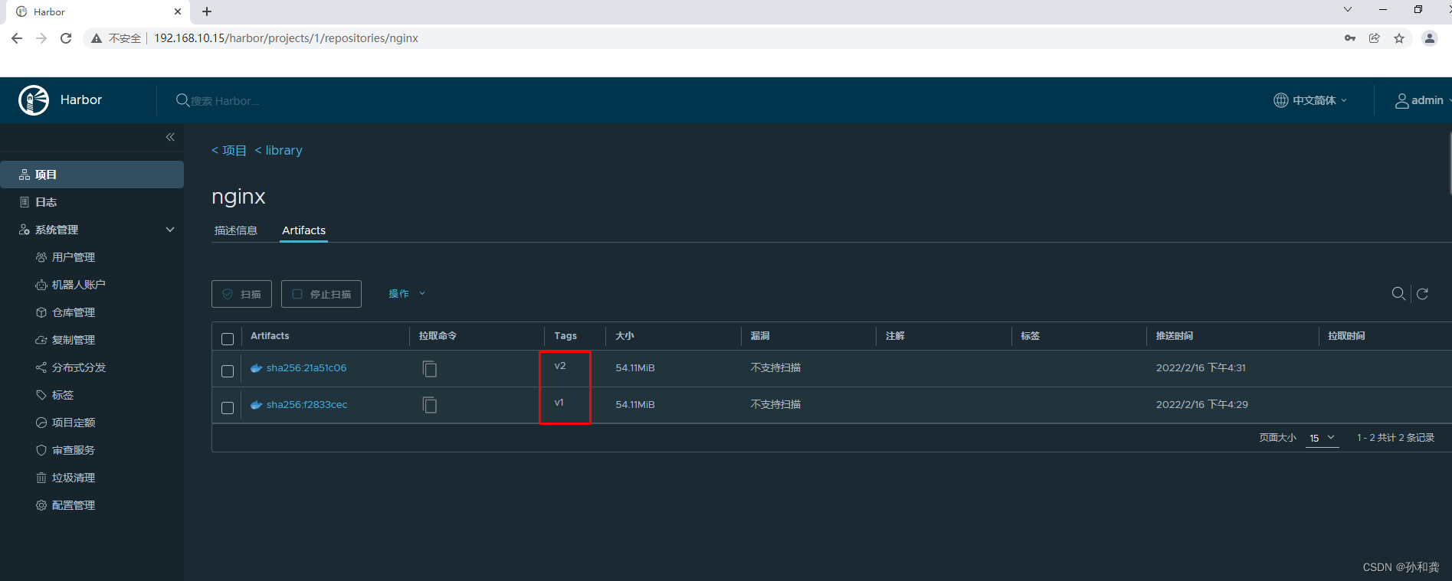Bookmark this page with star icon
The image size is (1452, 581).
[x=1399, y=38]
